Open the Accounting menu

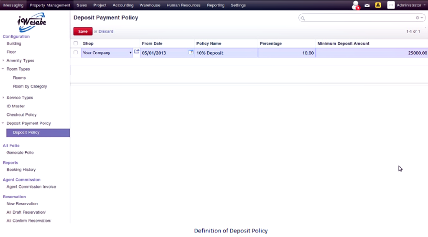pyautogui.click(x=123, y=5)
